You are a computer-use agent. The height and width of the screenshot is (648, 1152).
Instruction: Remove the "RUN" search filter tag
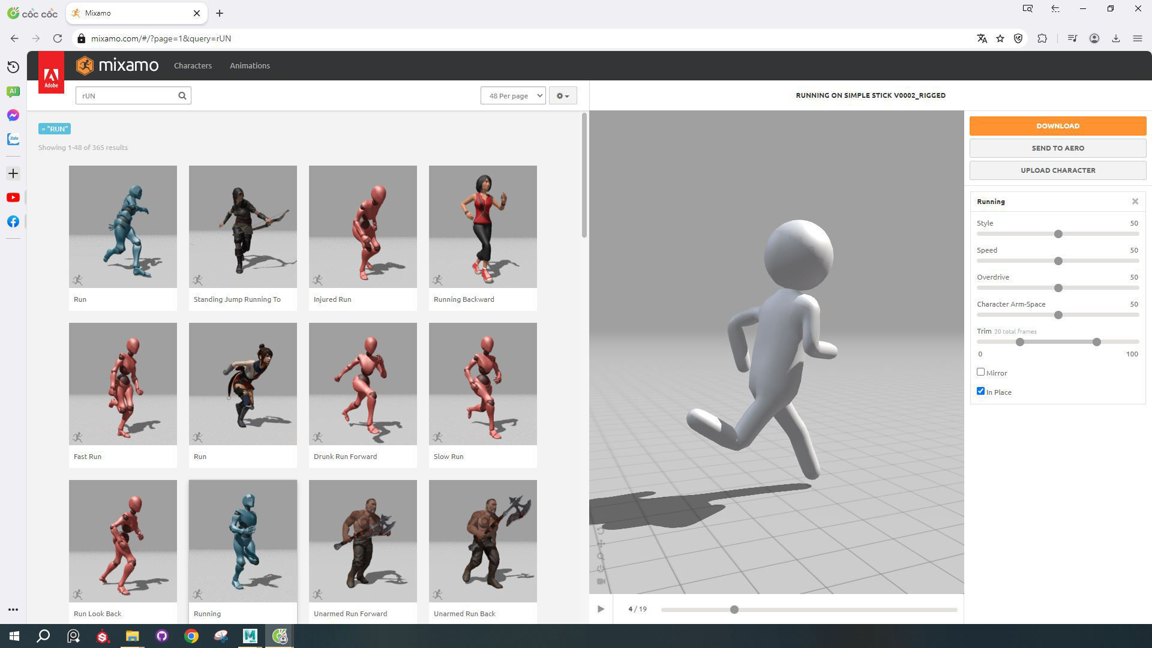pyautogui.click(x=55, y=129)
